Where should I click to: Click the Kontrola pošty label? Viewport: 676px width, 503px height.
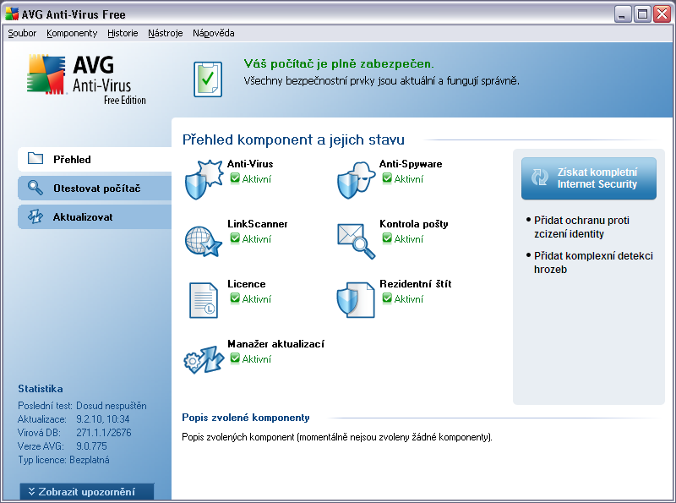click(x=413, y=224)
